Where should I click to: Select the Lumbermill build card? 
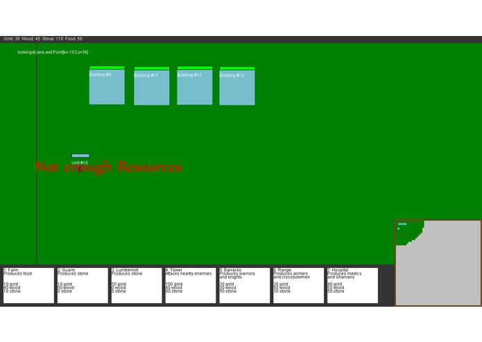[137, 285]
